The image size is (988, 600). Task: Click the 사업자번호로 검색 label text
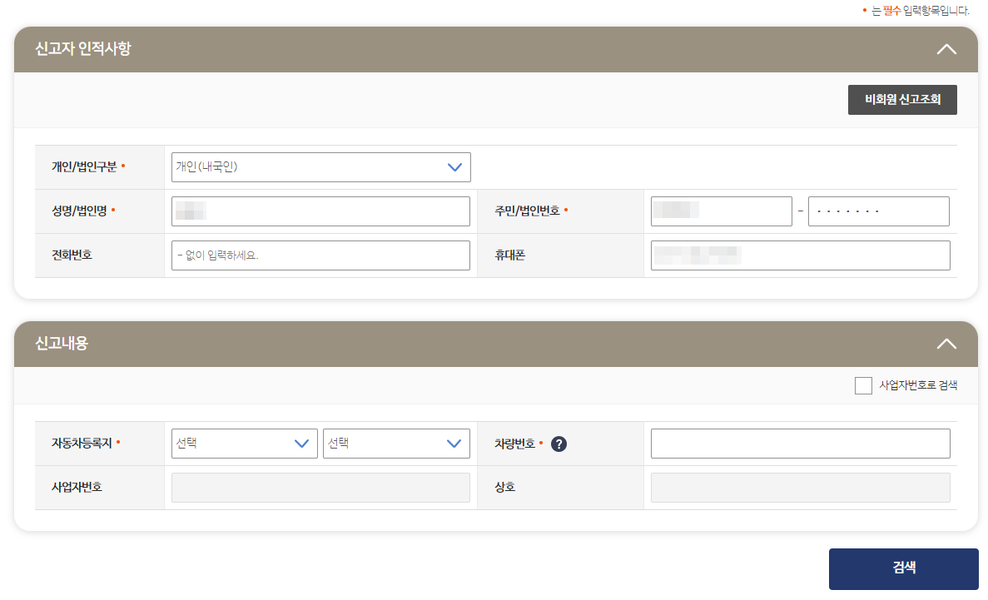pos(918,385)
